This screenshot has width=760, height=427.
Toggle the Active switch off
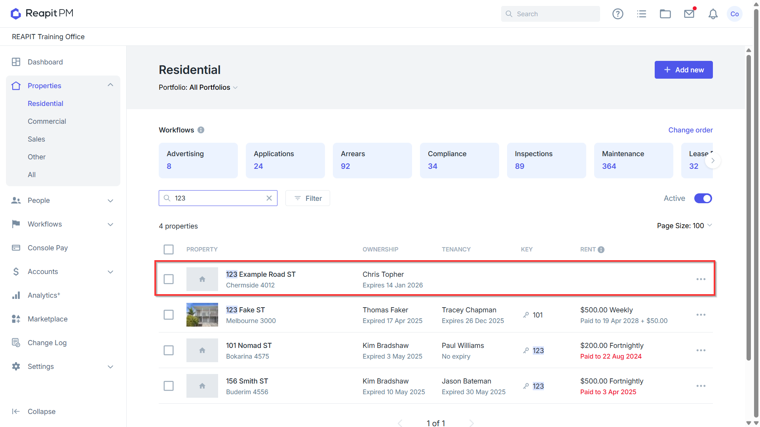click(703, 198)
